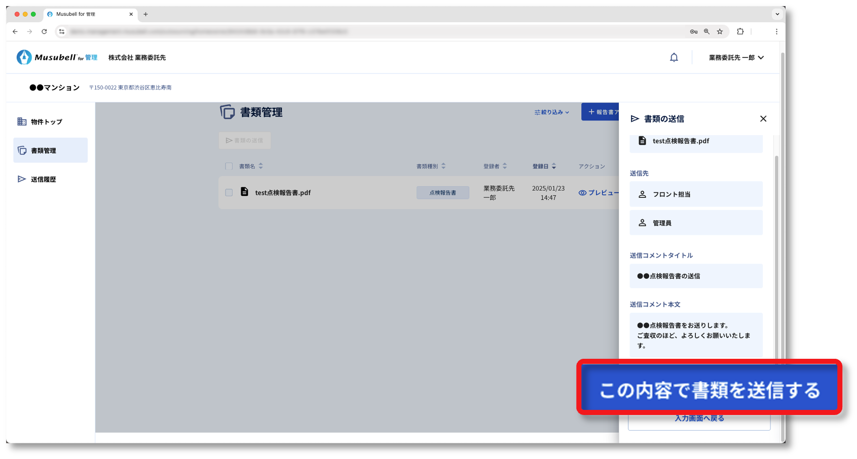The image size is (857, 459).
Task: Click the password key icon in address bar
Action: [x=693, y=31]
